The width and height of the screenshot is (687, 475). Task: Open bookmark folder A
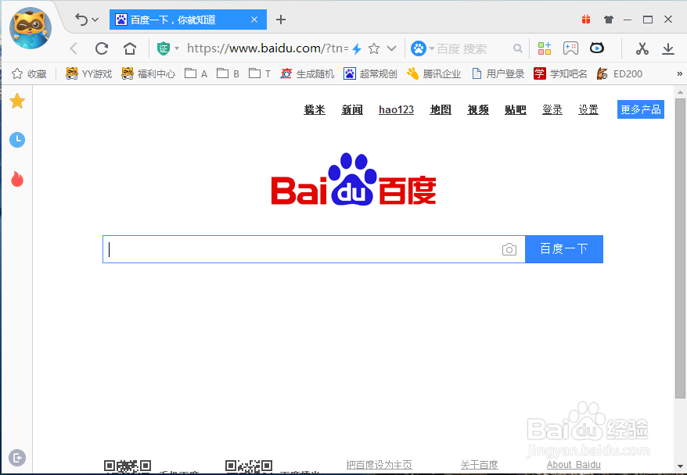196,74
